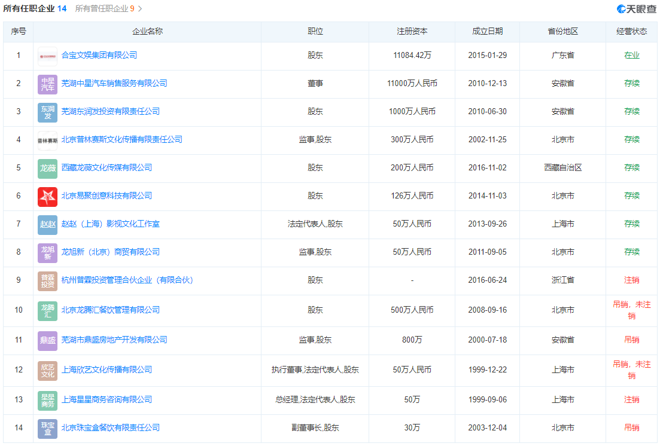Image resolution: width=660 pixels, height=446 pixels.
Task: Click the 浙江省 region cell
Action: click(563, 280)
